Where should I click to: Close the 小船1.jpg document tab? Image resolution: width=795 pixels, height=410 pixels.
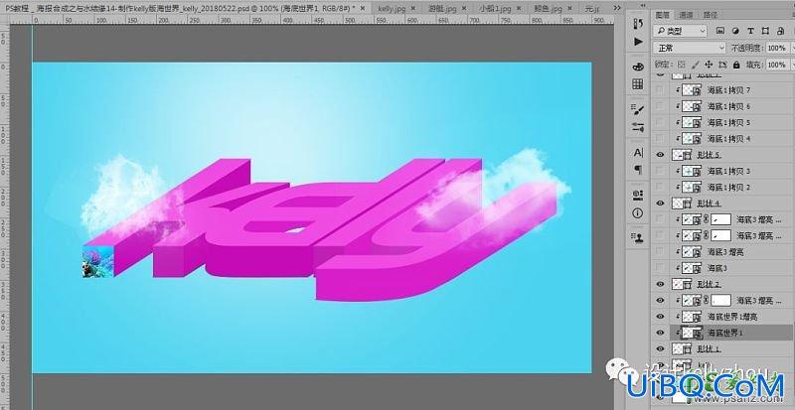coord(517,9)
